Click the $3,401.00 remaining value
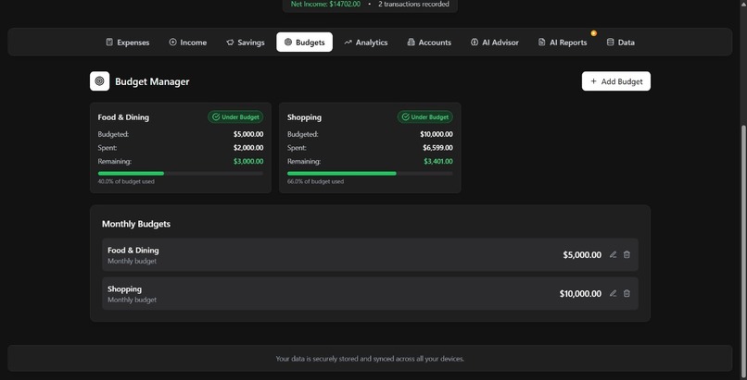This screenshot has height=380, width=747. coord(438,162)
